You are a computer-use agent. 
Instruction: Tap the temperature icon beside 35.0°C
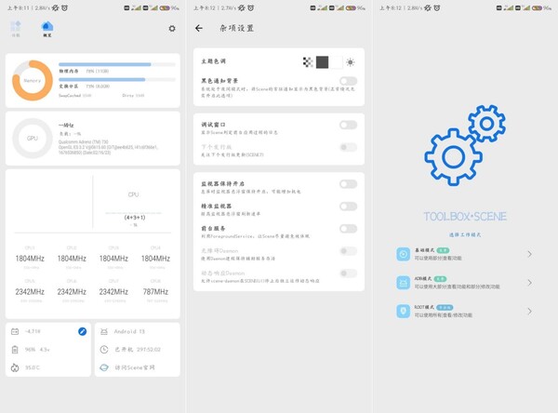[x=15, y=367]
